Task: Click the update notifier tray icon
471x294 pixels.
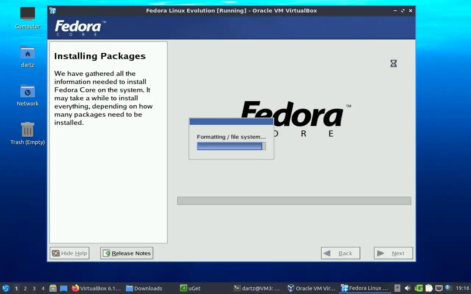Action: [448, 288]
